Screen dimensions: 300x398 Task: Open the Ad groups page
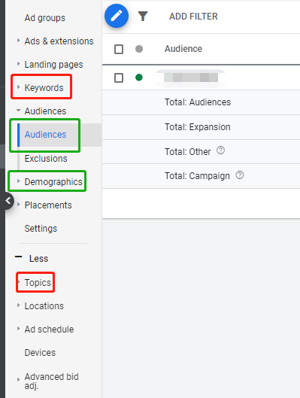[45, 18]
